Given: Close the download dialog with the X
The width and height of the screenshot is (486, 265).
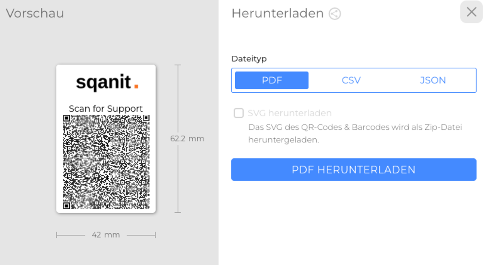Looking at the screenshot, I should tap(471, 12).
